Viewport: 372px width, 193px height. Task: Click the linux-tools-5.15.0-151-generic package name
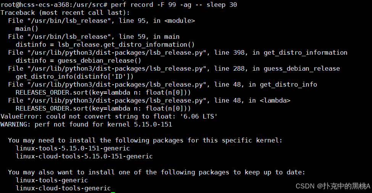click(x=72, y=148)
